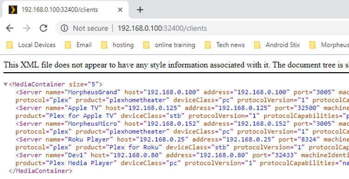Click the port "32433" value
This screenshot has width=349, height=179.
[284, 155]
